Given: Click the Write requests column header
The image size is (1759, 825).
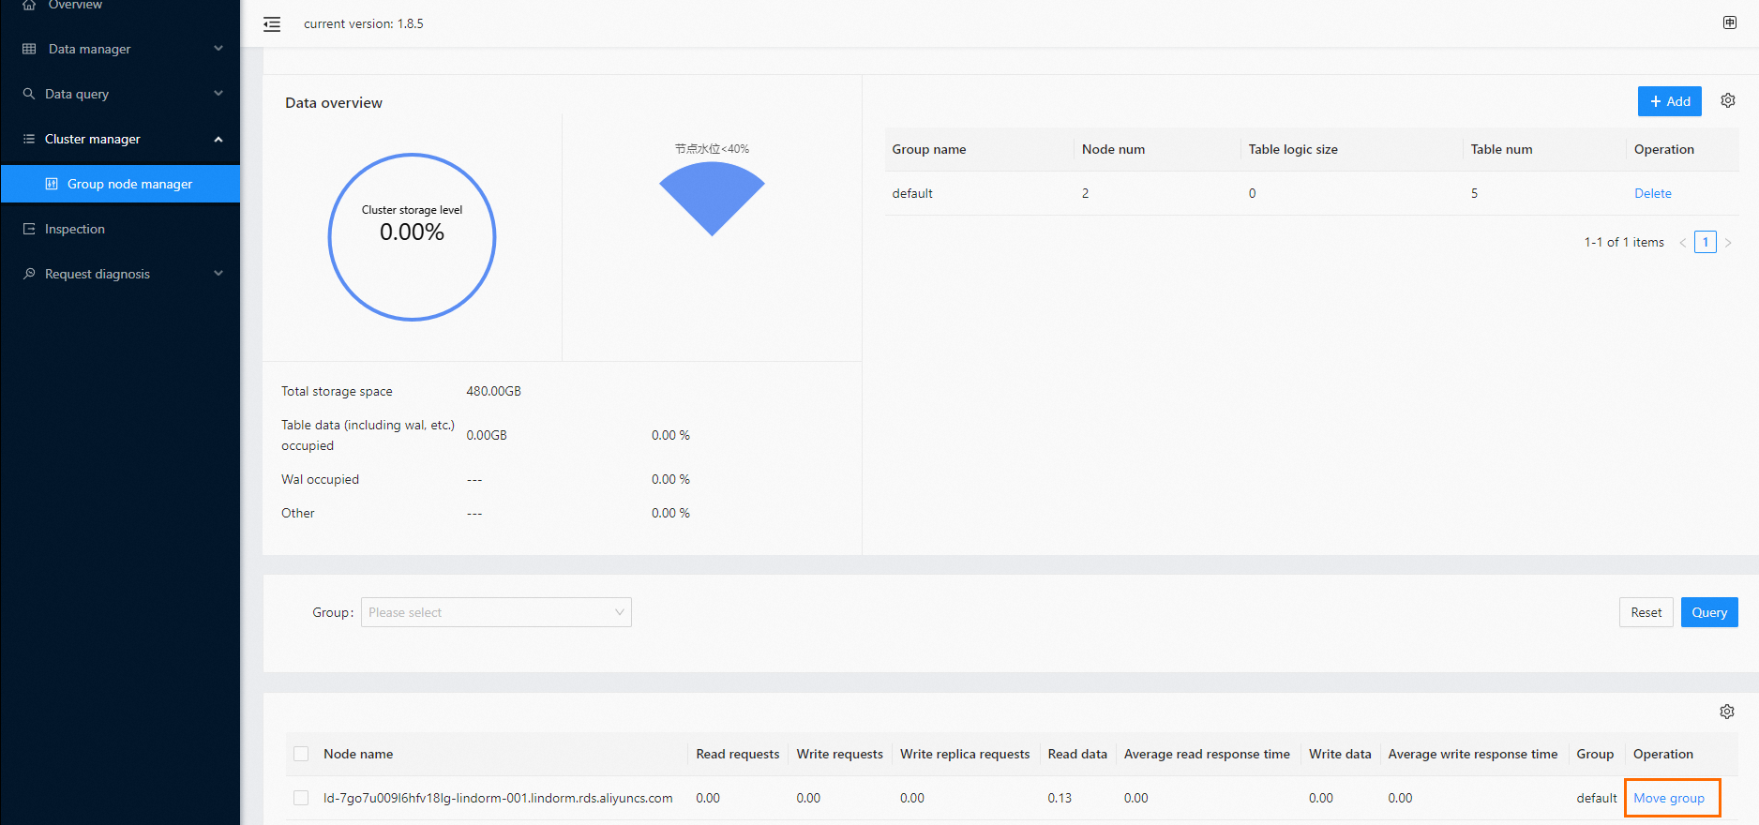Looking at the screenshot, I should point(839,754).
